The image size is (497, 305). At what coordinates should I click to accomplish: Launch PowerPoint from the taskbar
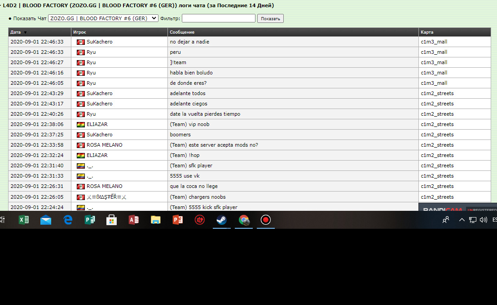tap(178, 220)
